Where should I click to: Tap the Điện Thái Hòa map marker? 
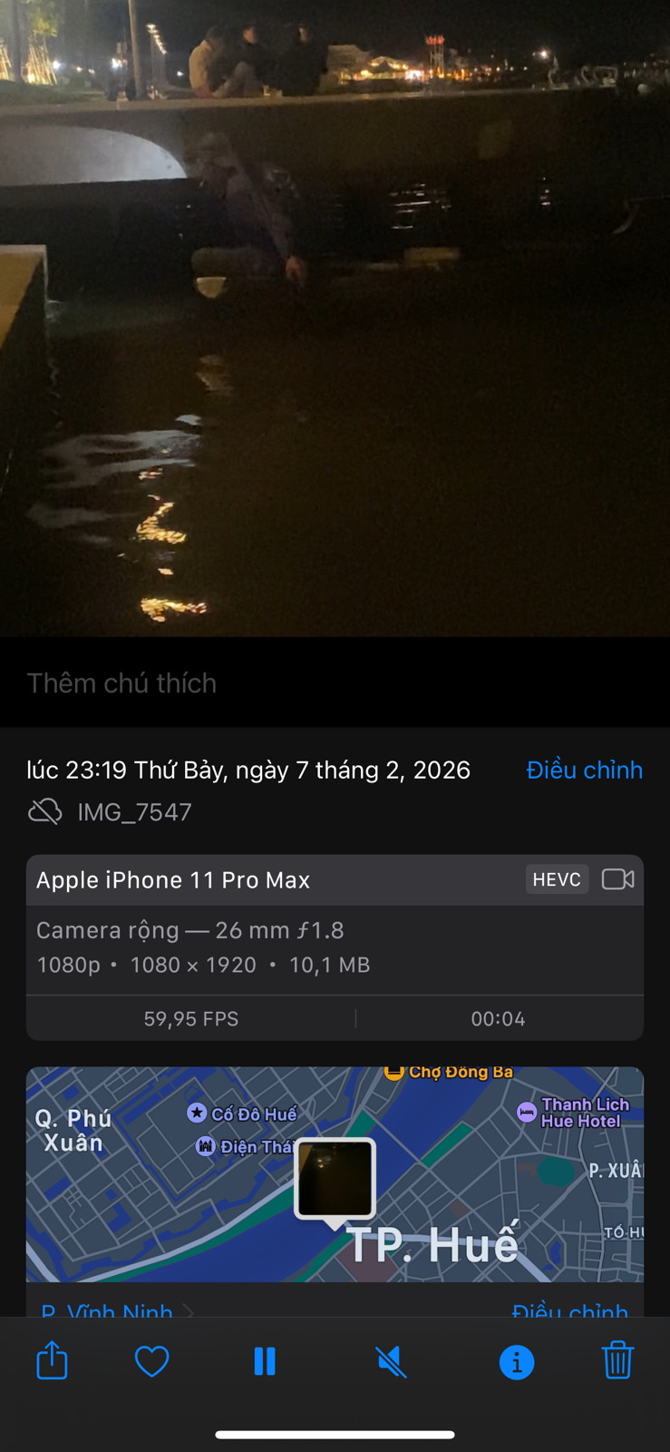(x=206, y=1146)
